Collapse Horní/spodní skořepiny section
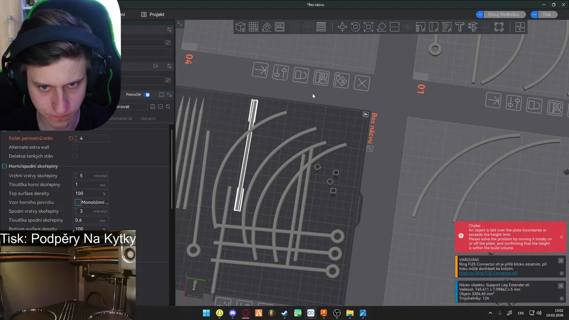 [33, 166]
